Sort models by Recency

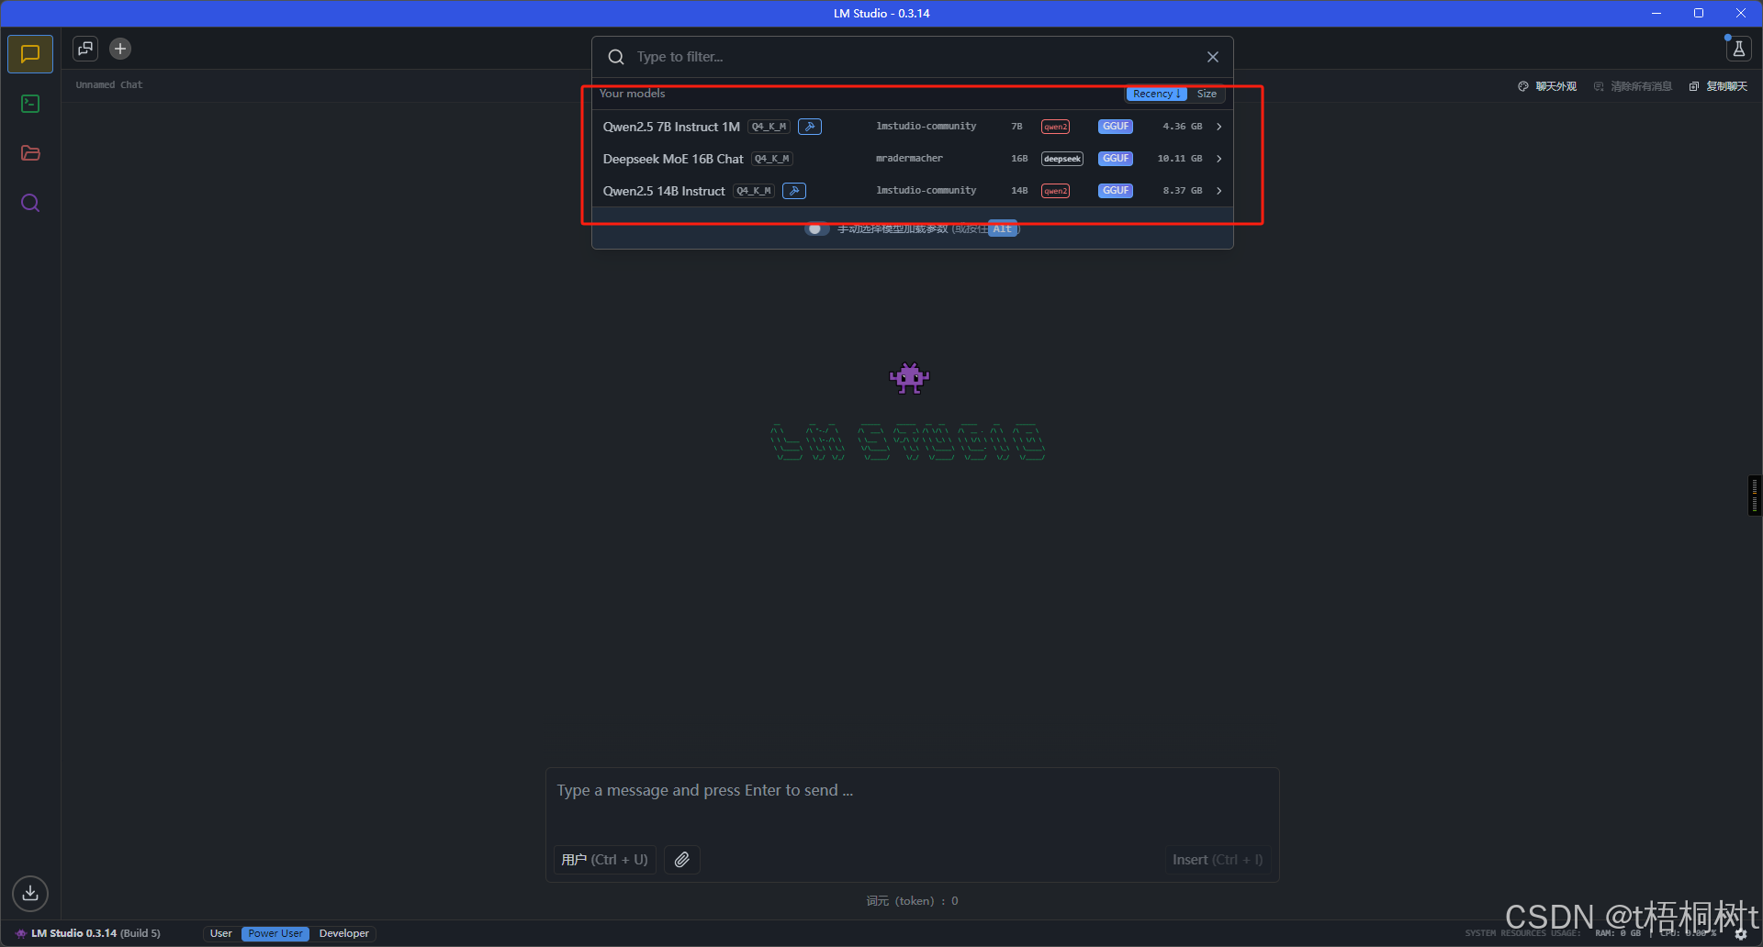1157,94
